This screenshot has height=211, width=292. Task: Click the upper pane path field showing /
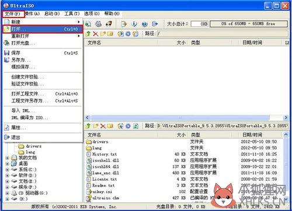click(x=223, y=34)
